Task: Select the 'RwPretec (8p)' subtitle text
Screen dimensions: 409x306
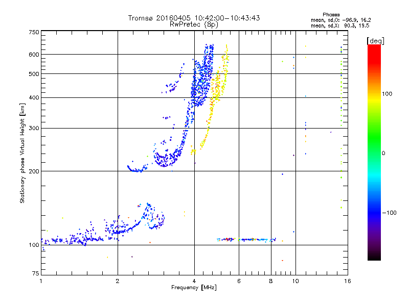Action: coord(194,24)
